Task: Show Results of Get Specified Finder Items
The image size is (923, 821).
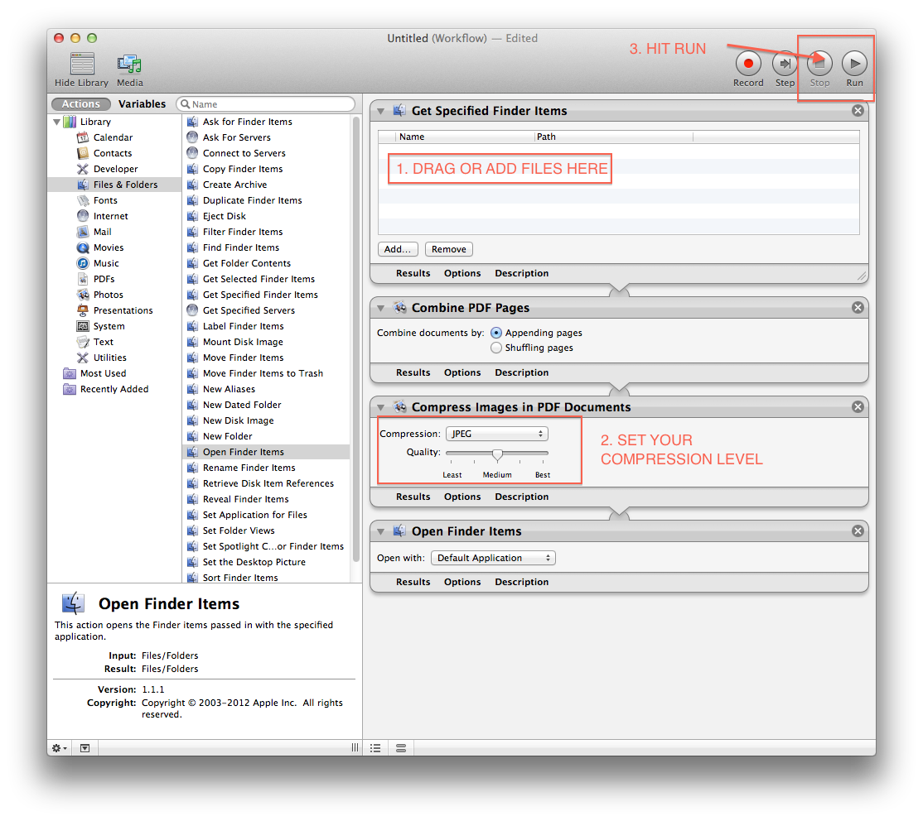Action: [x=413, y=273]
